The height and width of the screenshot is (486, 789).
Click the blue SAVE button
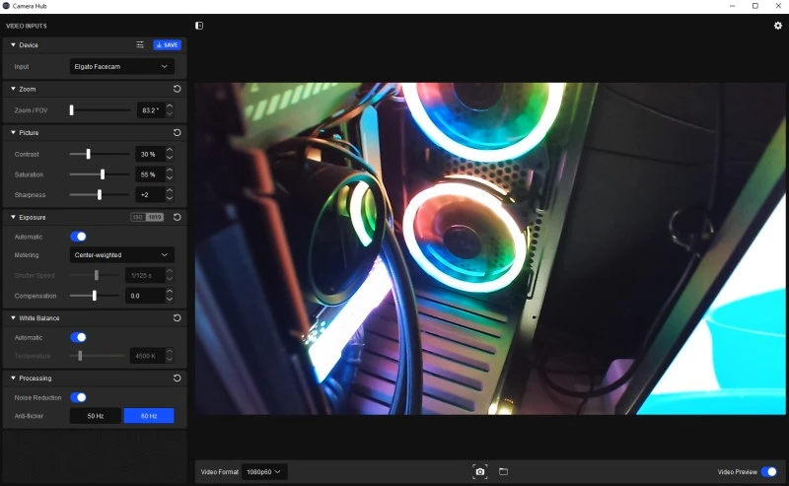[167, 44]
